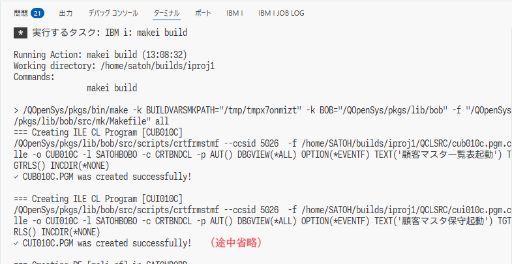The width and height of the screenshot is (512, 264).
Task: Click the red （途中省略） annotation text
Action: click(x=235, y=243)
